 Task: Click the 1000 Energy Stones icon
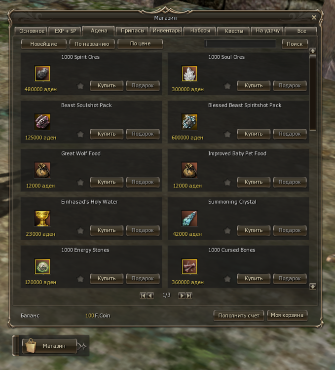(42, 266)
